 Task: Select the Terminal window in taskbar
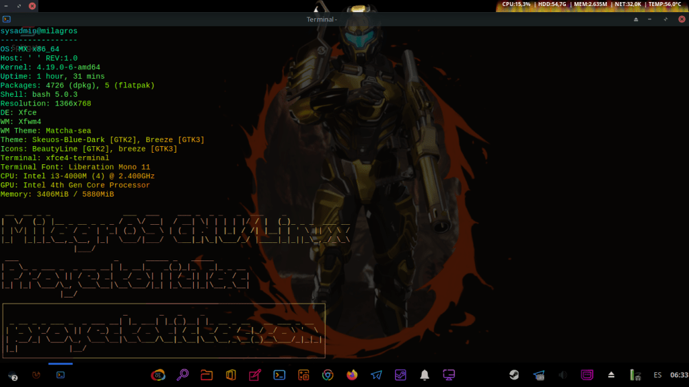[x=61, y=374]
